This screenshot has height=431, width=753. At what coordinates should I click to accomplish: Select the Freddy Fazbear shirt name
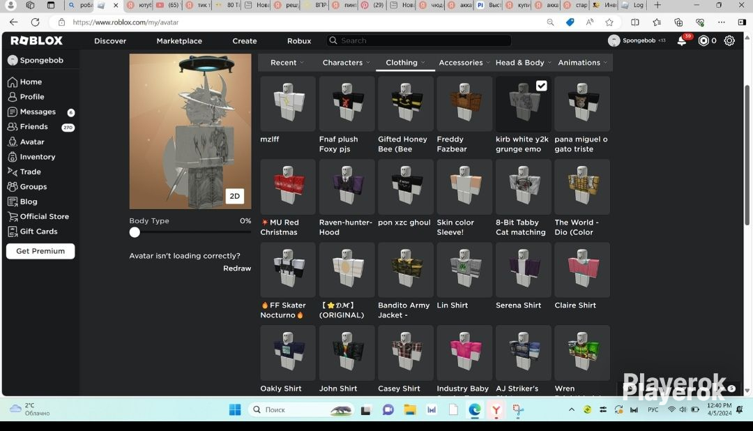coord(451,144)
